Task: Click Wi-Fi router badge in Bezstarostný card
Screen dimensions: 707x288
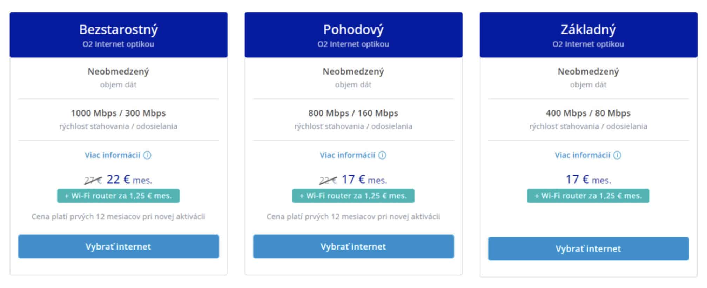Action: tap(118, 196)
